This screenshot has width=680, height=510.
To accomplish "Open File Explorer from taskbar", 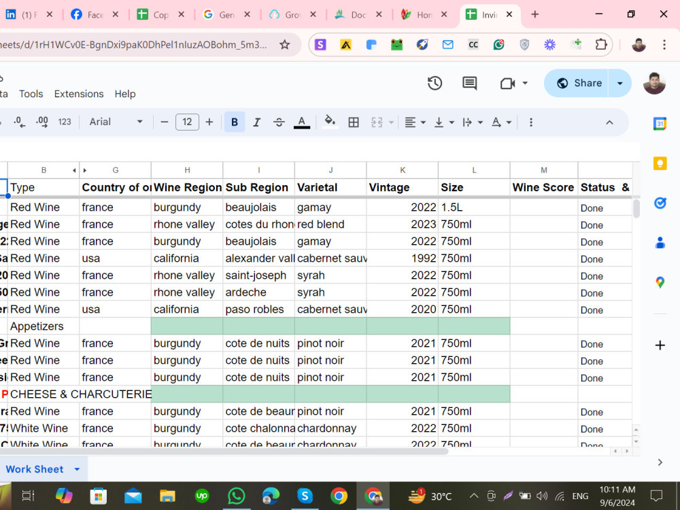I will [167, 495].
